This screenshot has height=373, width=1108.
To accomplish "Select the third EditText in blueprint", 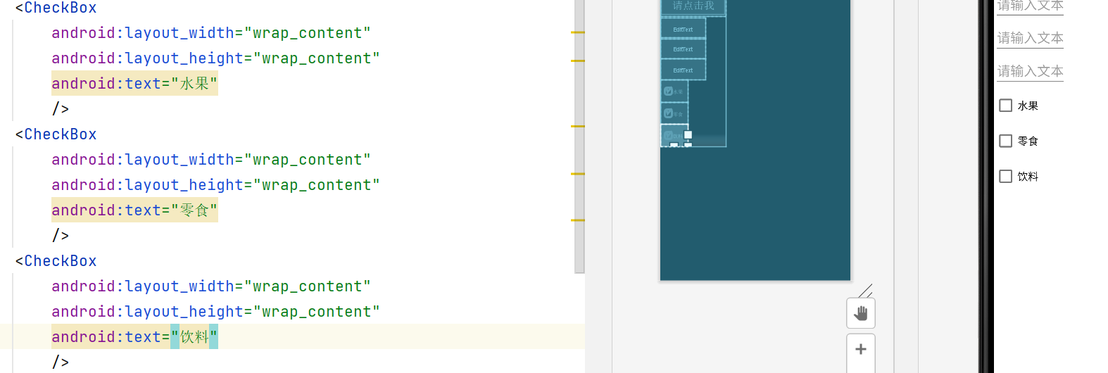I will pyautogui.click(x=683, y=70).
